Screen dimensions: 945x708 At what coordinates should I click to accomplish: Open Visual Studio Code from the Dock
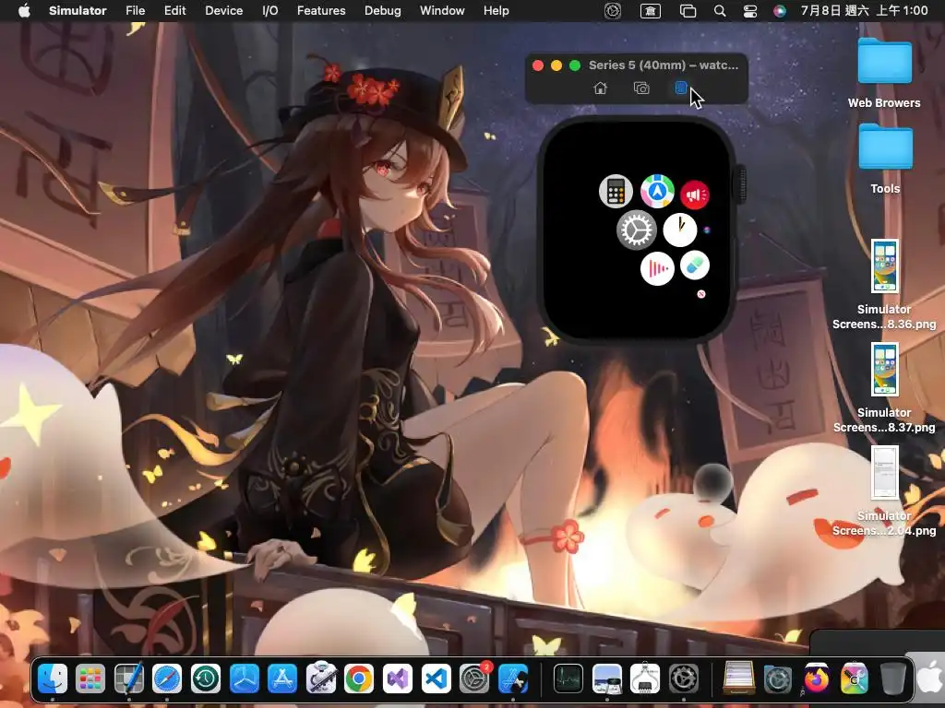436,679
